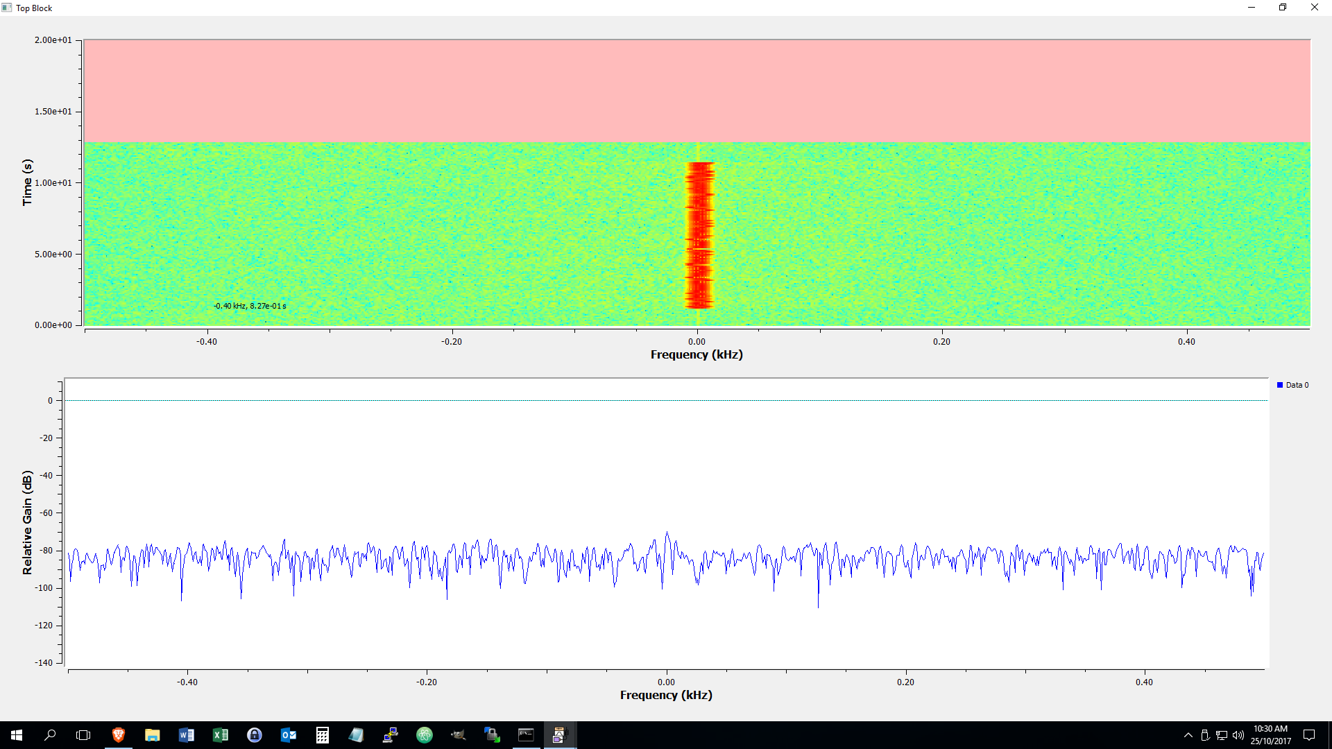Open the Calculator taskbar icon
Screen dimensions: 1332x749
[x=322, y=735]
